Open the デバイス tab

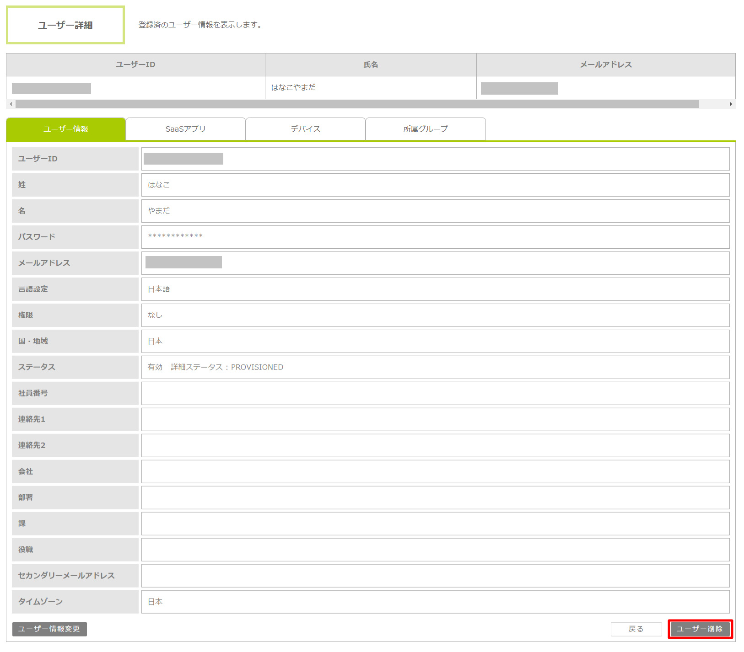pyautogui.click(x=306, y=129)
